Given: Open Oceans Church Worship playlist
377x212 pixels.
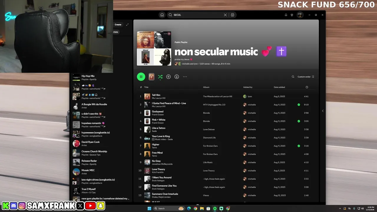Looking at the screenshot, I should 101,153.
